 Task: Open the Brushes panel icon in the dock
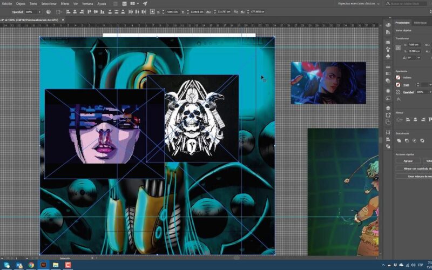click(388, 49)
